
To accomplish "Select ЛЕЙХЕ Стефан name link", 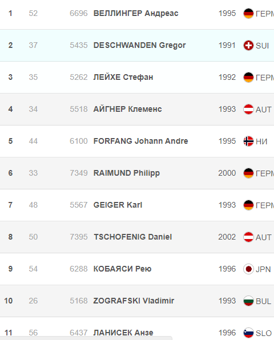I will click(x=123, y=77).
